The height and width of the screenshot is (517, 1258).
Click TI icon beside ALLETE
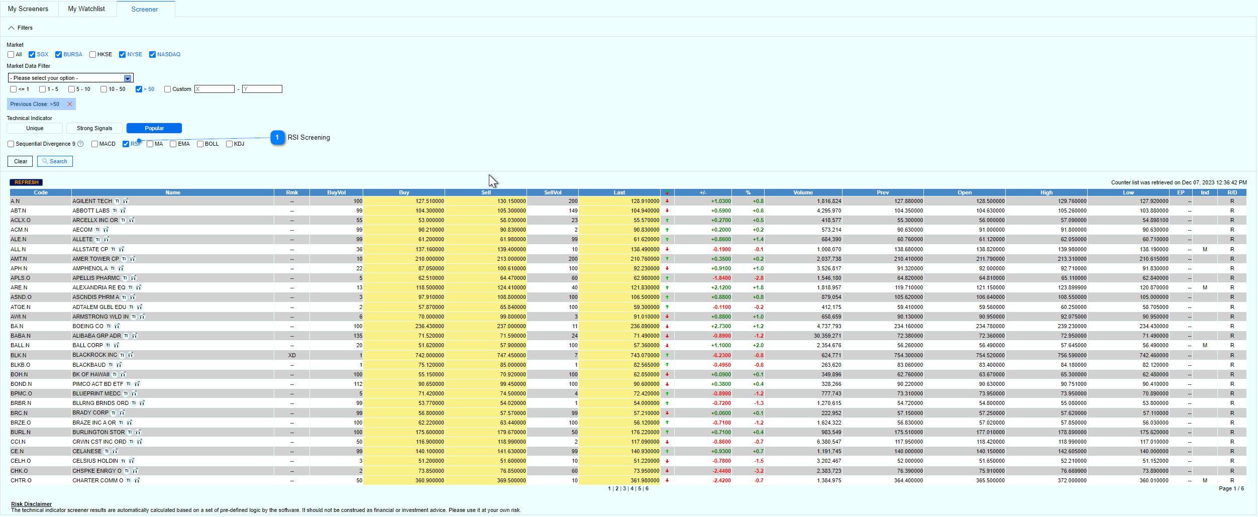[x=98, y=240]
